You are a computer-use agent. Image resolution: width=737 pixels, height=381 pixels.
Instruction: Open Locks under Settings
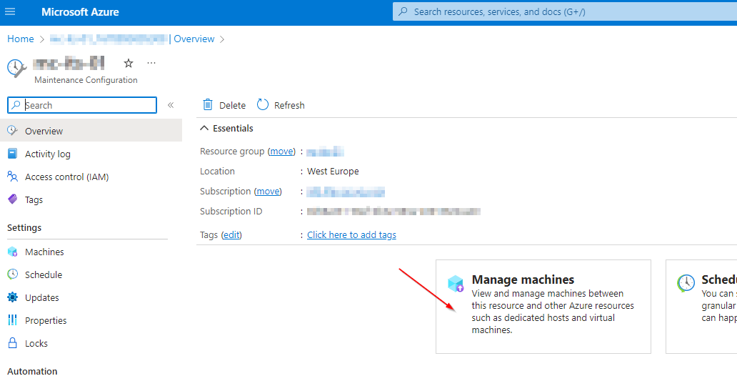[36, 343]
